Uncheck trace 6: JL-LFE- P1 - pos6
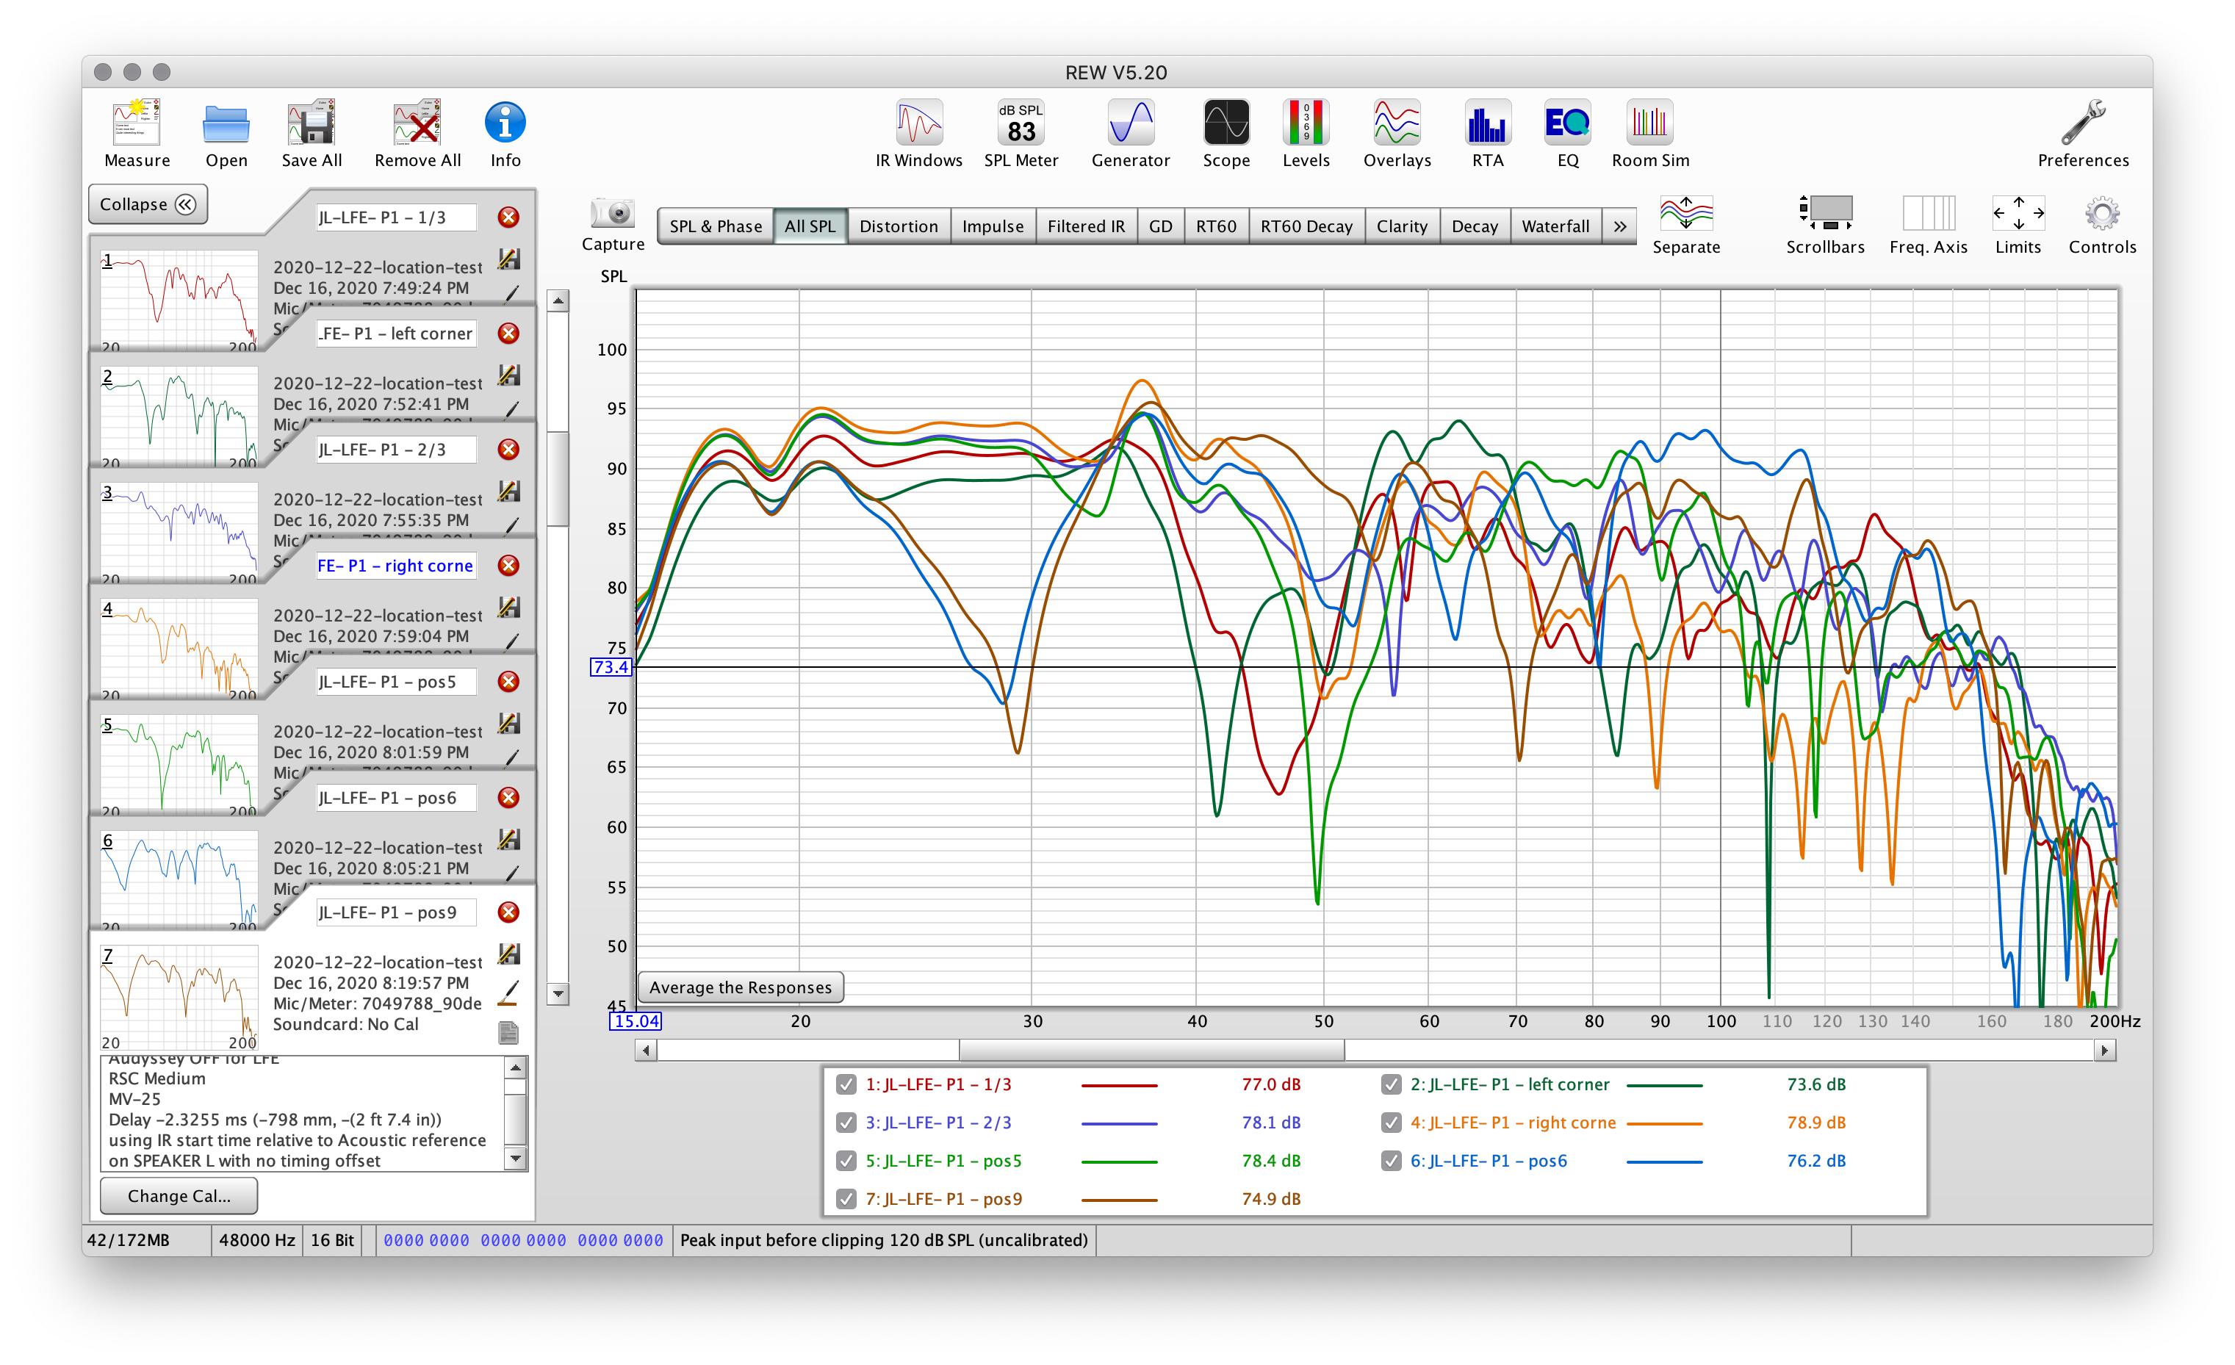Viewport: 2235px width, 1365px height. [x=1391, y=1161]
